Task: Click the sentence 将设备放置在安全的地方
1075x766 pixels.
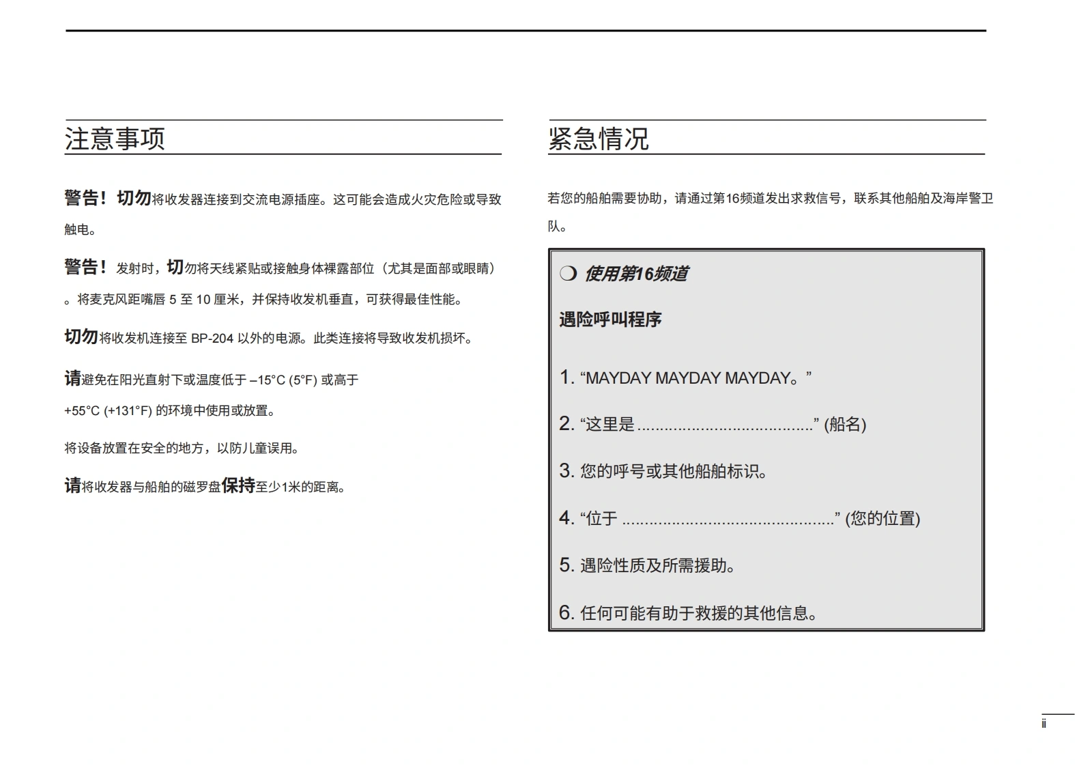Action: tap(182, 449)
